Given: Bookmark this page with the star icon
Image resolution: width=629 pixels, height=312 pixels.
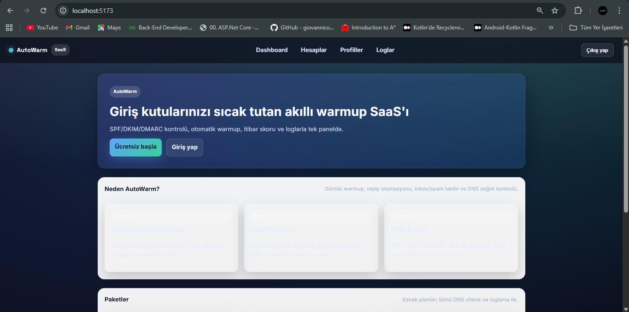Looking at the screenshot, I should point(554,10).
